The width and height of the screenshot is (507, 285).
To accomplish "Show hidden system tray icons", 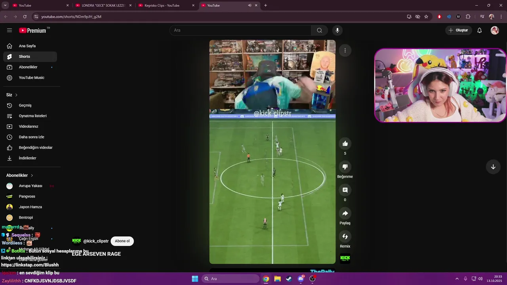I will click(x=457, y=279).
